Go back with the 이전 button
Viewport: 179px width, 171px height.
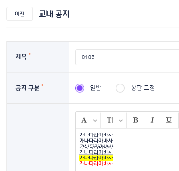[x=20, y=14]
